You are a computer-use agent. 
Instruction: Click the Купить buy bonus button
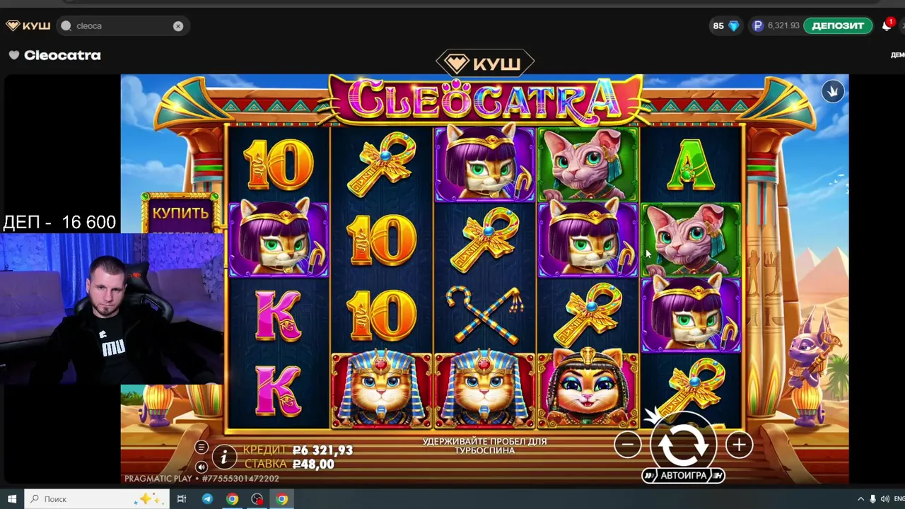[x=181, y=213]
